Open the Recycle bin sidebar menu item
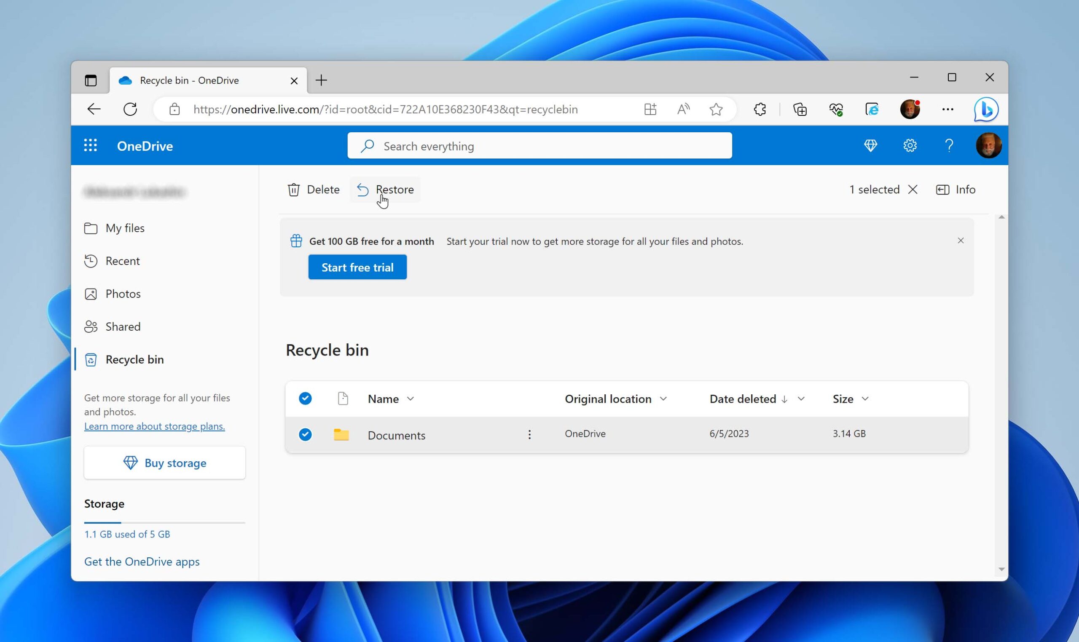Viewport: 1079px width, 642px height. (134, 358)
